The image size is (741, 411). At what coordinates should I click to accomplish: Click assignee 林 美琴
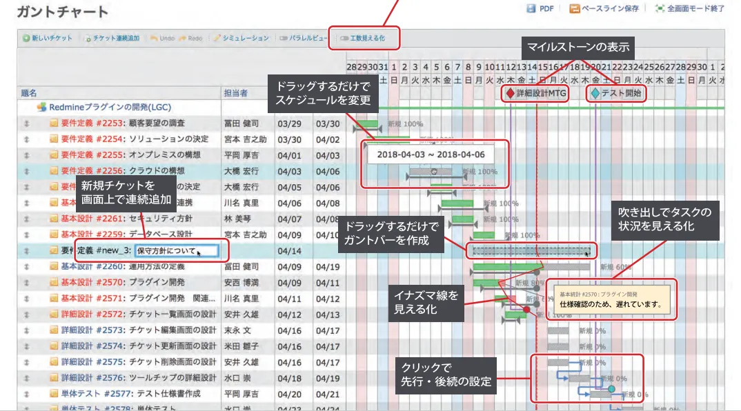[x=238, y=219]
